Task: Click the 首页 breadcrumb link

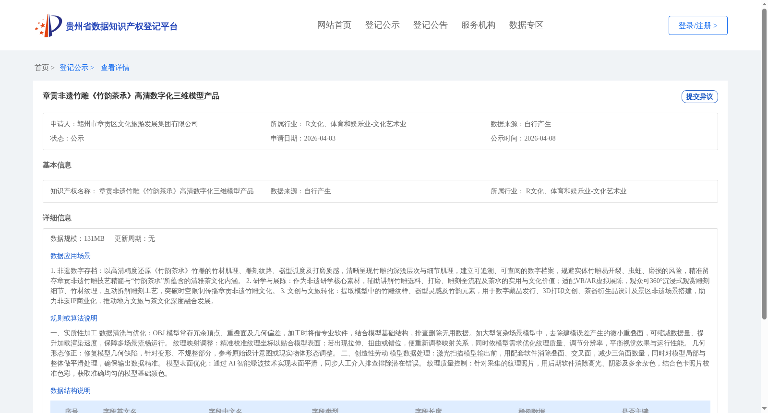Action: coord(42,68)
